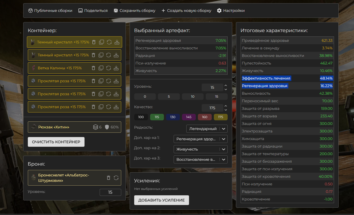
Task: Remove the Бронескелет Альбатрос-Штурмовик armor
Action: point(109,178)
